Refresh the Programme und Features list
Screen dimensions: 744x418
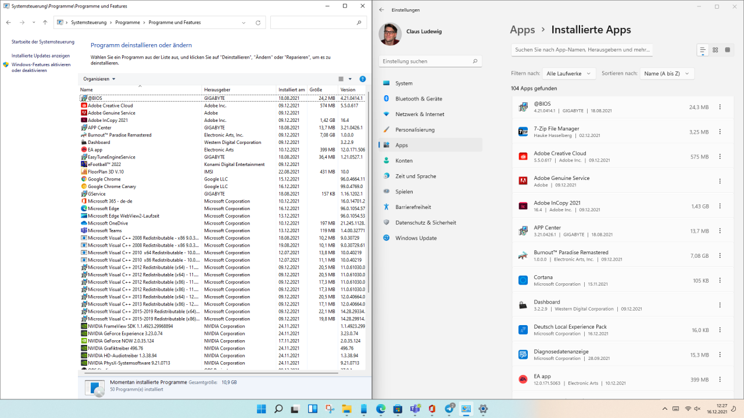coord(258,23)
